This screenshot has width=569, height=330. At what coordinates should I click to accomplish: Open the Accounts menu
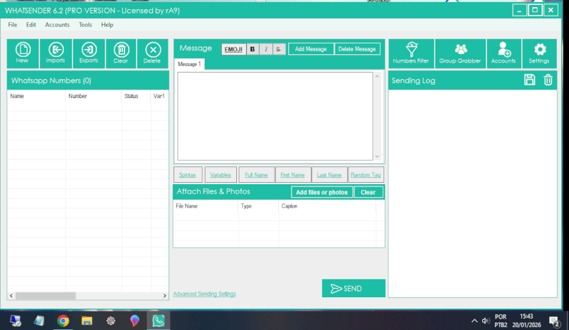(x=58, y=25)
